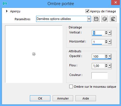Screen dimensions: 121x106
Task: Reset settings to default with the arrow icon
Action: (x=113, y=19)
